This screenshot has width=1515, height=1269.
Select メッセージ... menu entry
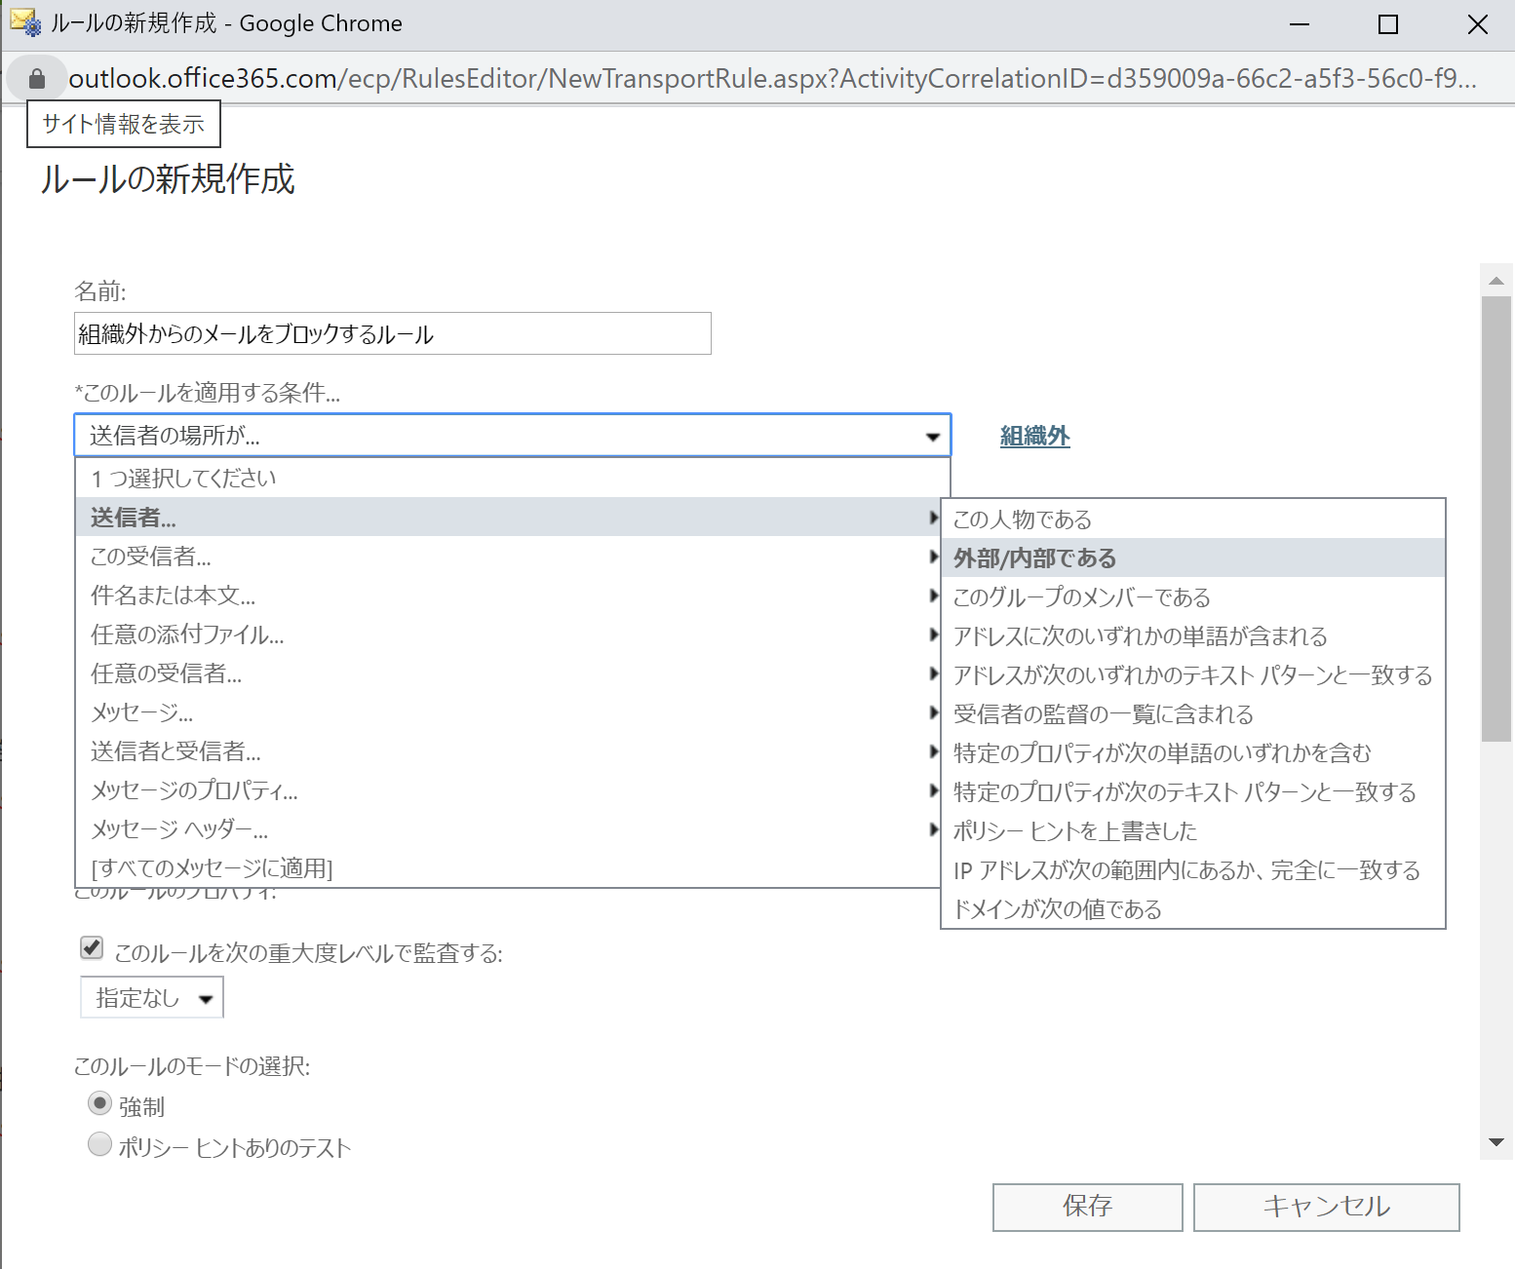[x=508, y=711]
